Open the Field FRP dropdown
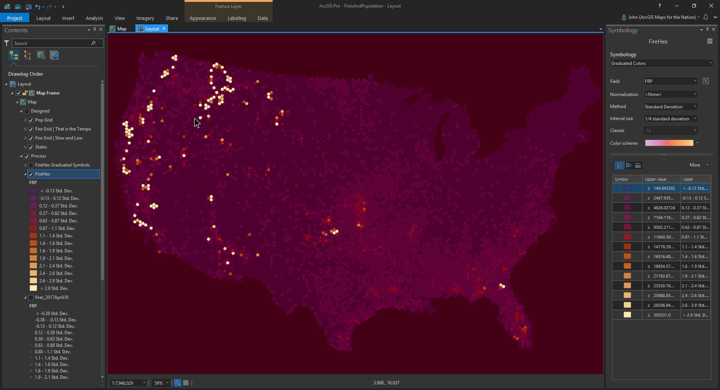The image size is (720, 390). tap(670, 81)
